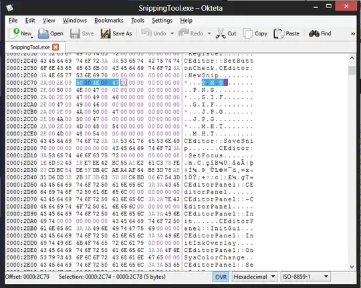This screenshot has height=288, width=361.
Task: Click the 'CEditor::SaveSni' text row
Action: (x=219, y=141)
